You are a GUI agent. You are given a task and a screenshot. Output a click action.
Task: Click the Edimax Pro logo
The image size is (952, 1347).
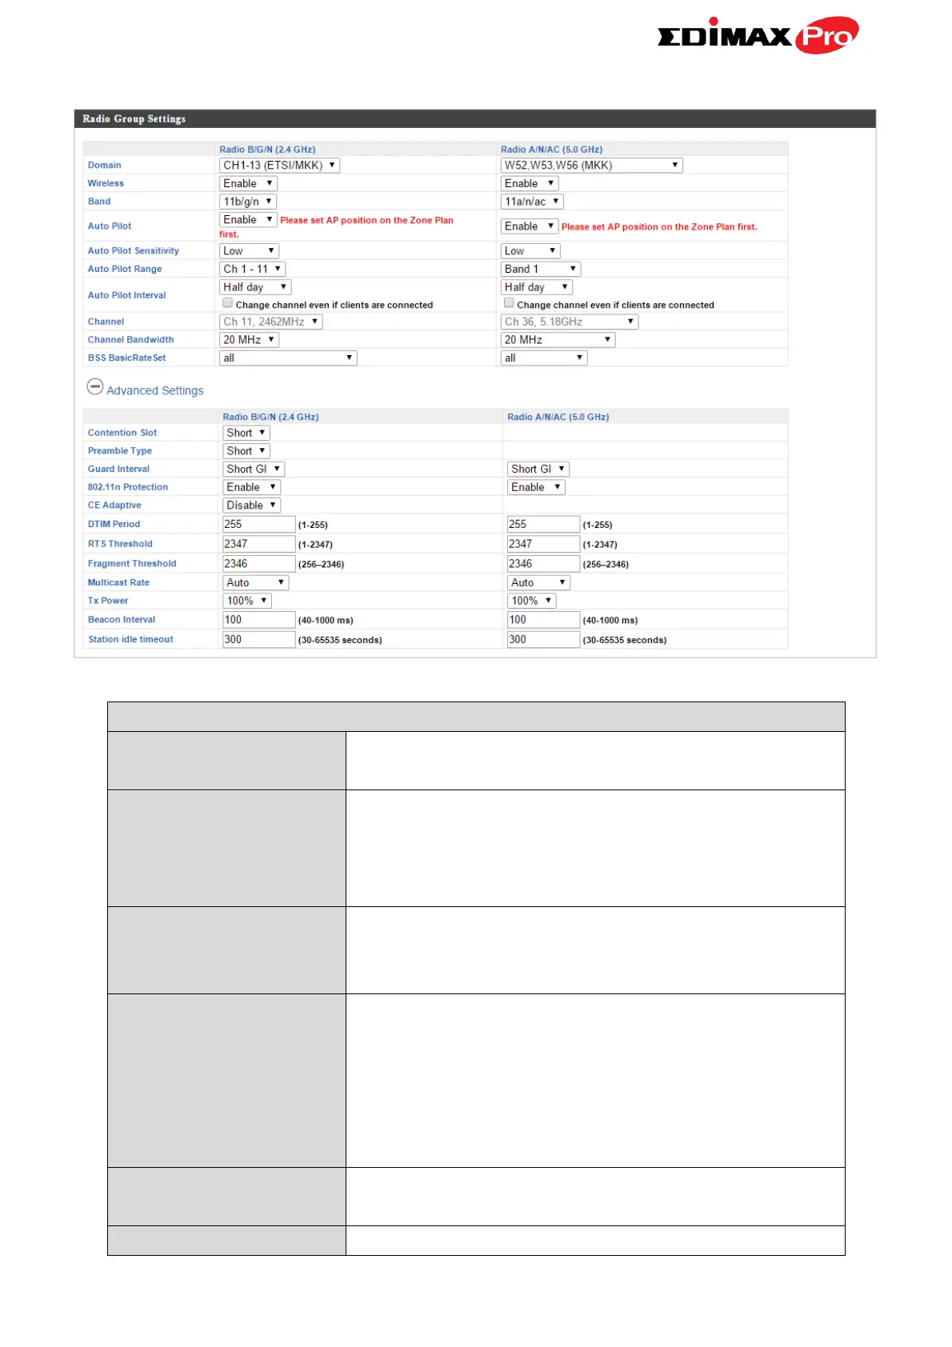click(x=758, y=35)
